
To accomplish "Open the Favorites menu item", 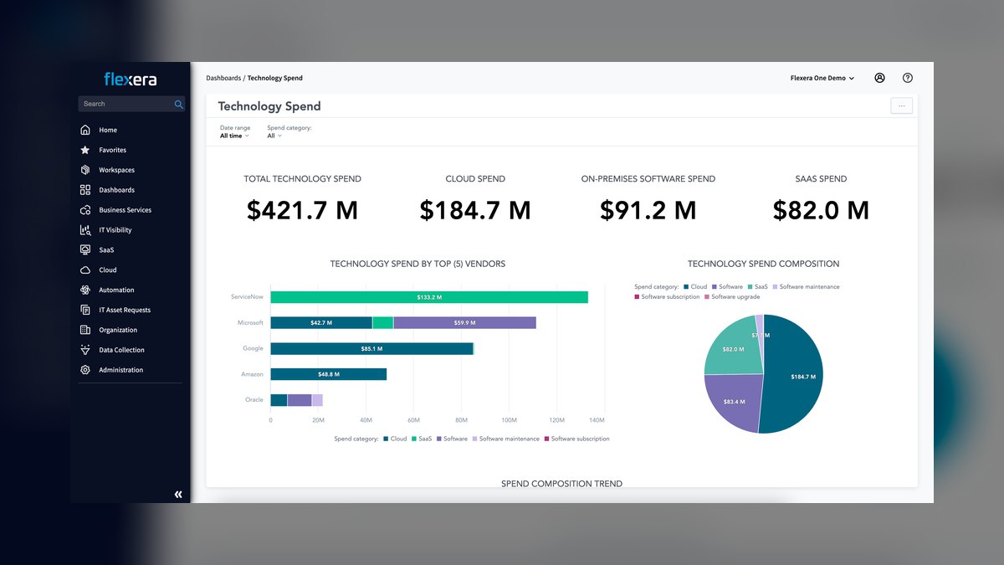I will pos(112,150).
